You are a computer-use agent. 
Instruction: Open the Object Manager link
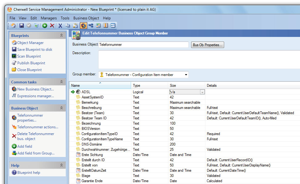pyautogui.click(x=31, y=43)
